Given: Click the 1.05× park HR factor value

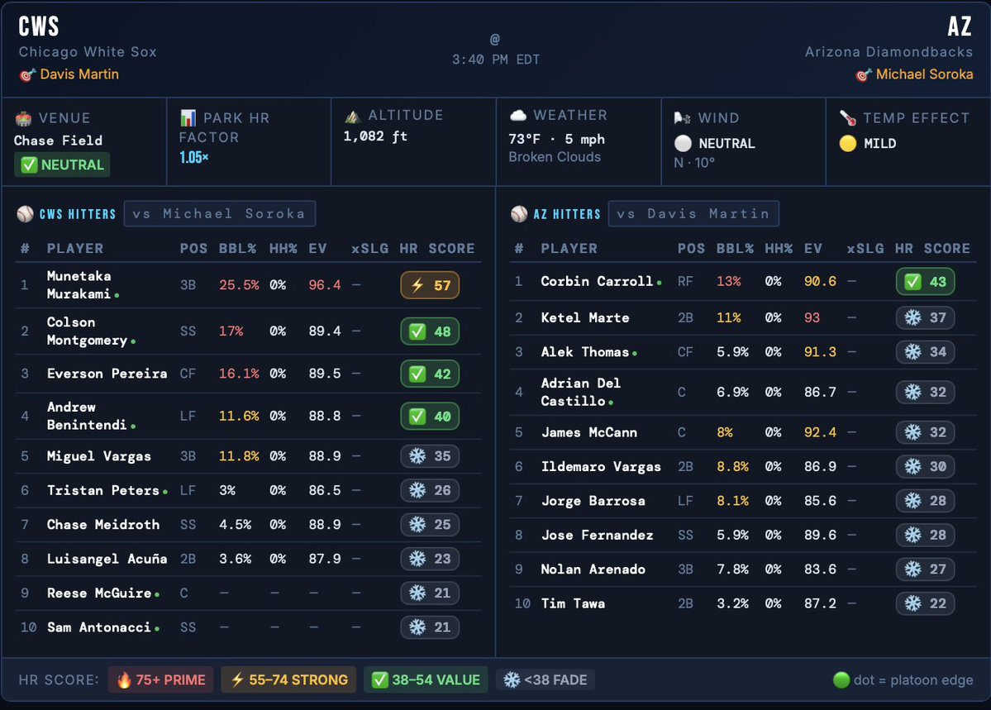Looking at the screenshot, I should 194,157.
